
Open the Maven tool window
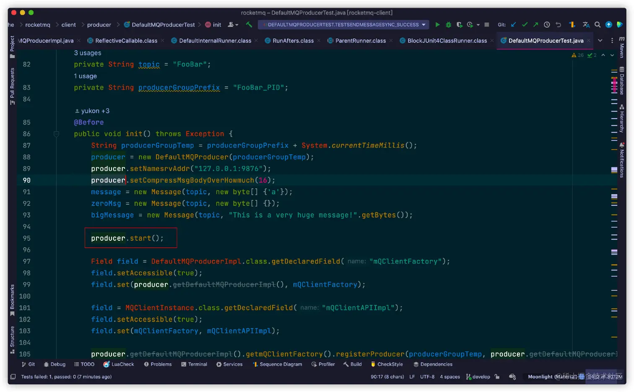pyautogui.click(x=622, y=47)
